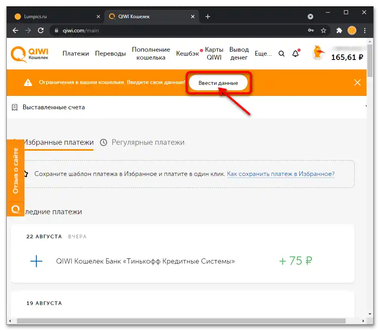Go back with the browser back arrow
This screenshot has width=380, height=331.
coord(15,30)
